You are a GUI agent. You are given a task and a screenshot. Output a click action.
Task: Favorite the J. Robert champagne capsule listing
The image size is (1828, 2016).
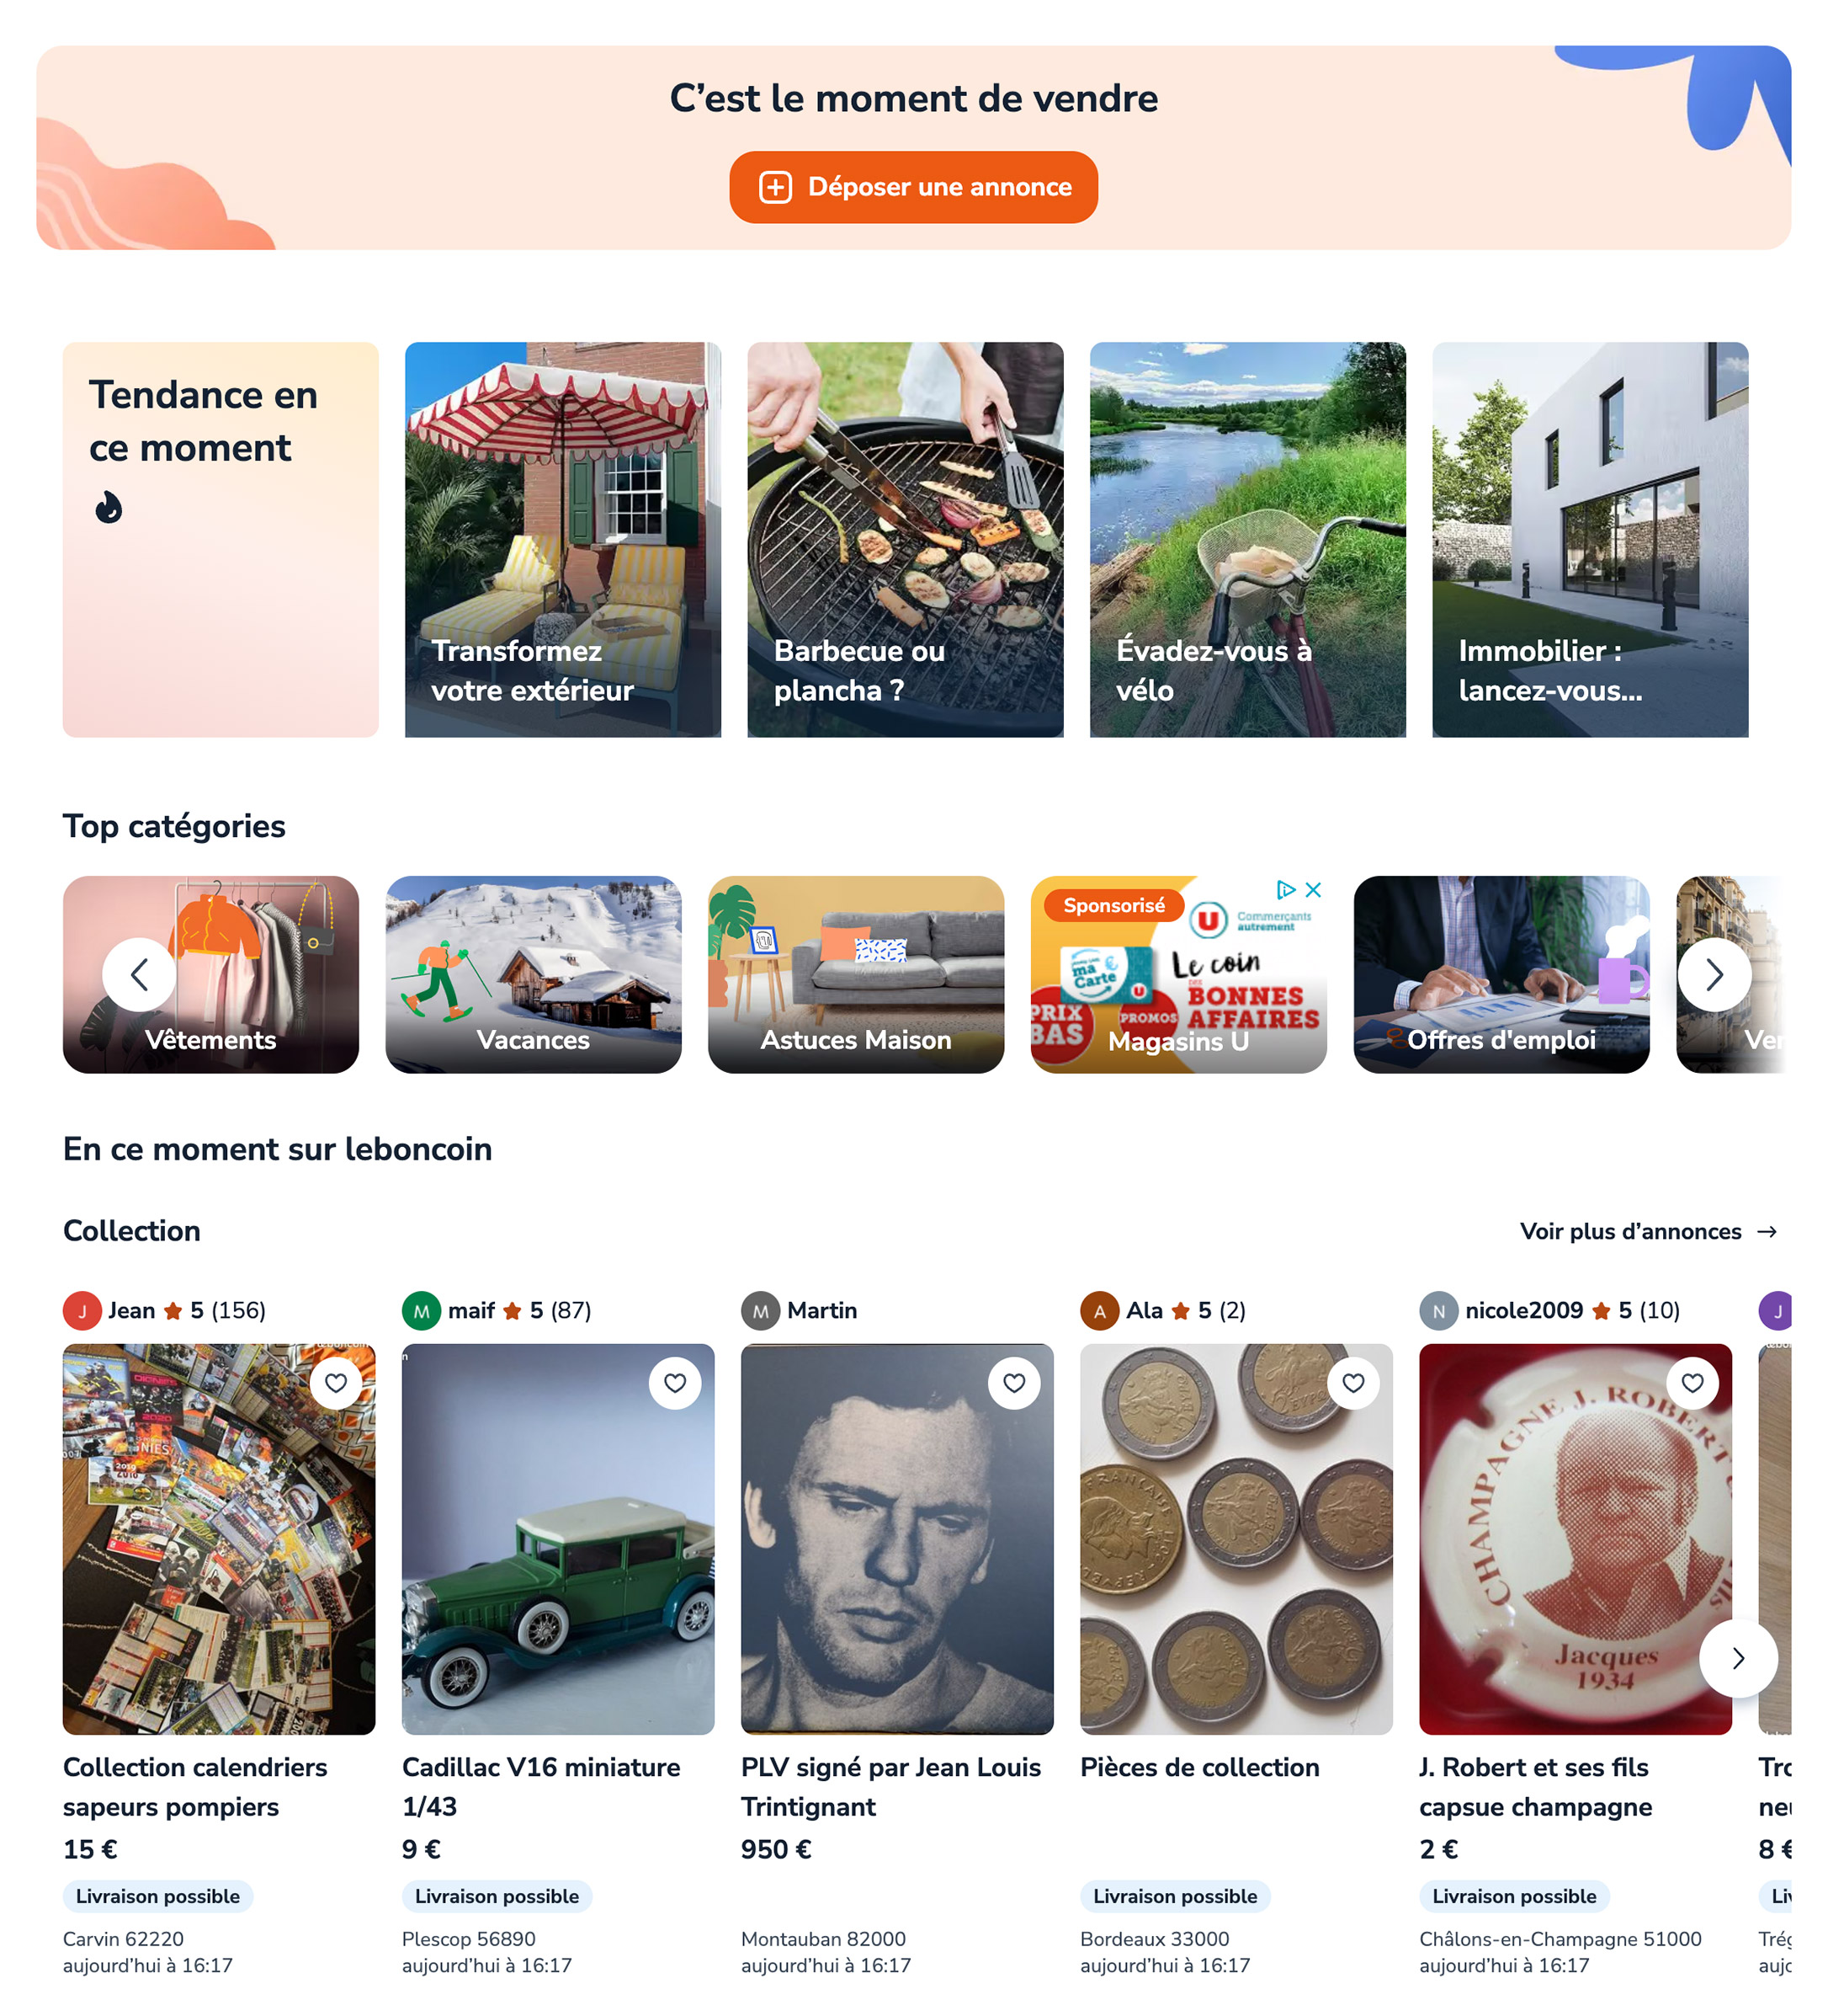[1691, 1383]
